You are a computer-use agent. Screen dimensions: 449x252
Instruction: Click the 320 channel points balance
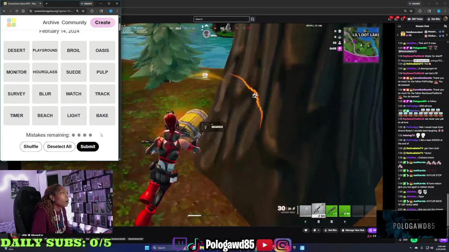404,240
